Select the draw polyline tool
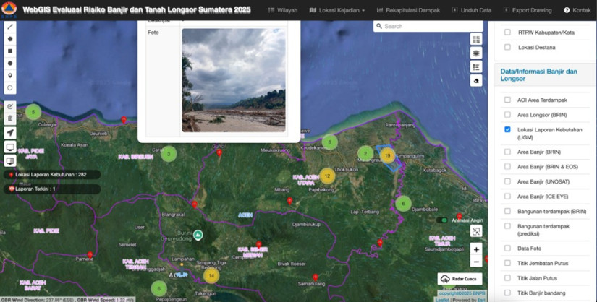Screen dimensions: 597x302 click(x=10, y=27)
